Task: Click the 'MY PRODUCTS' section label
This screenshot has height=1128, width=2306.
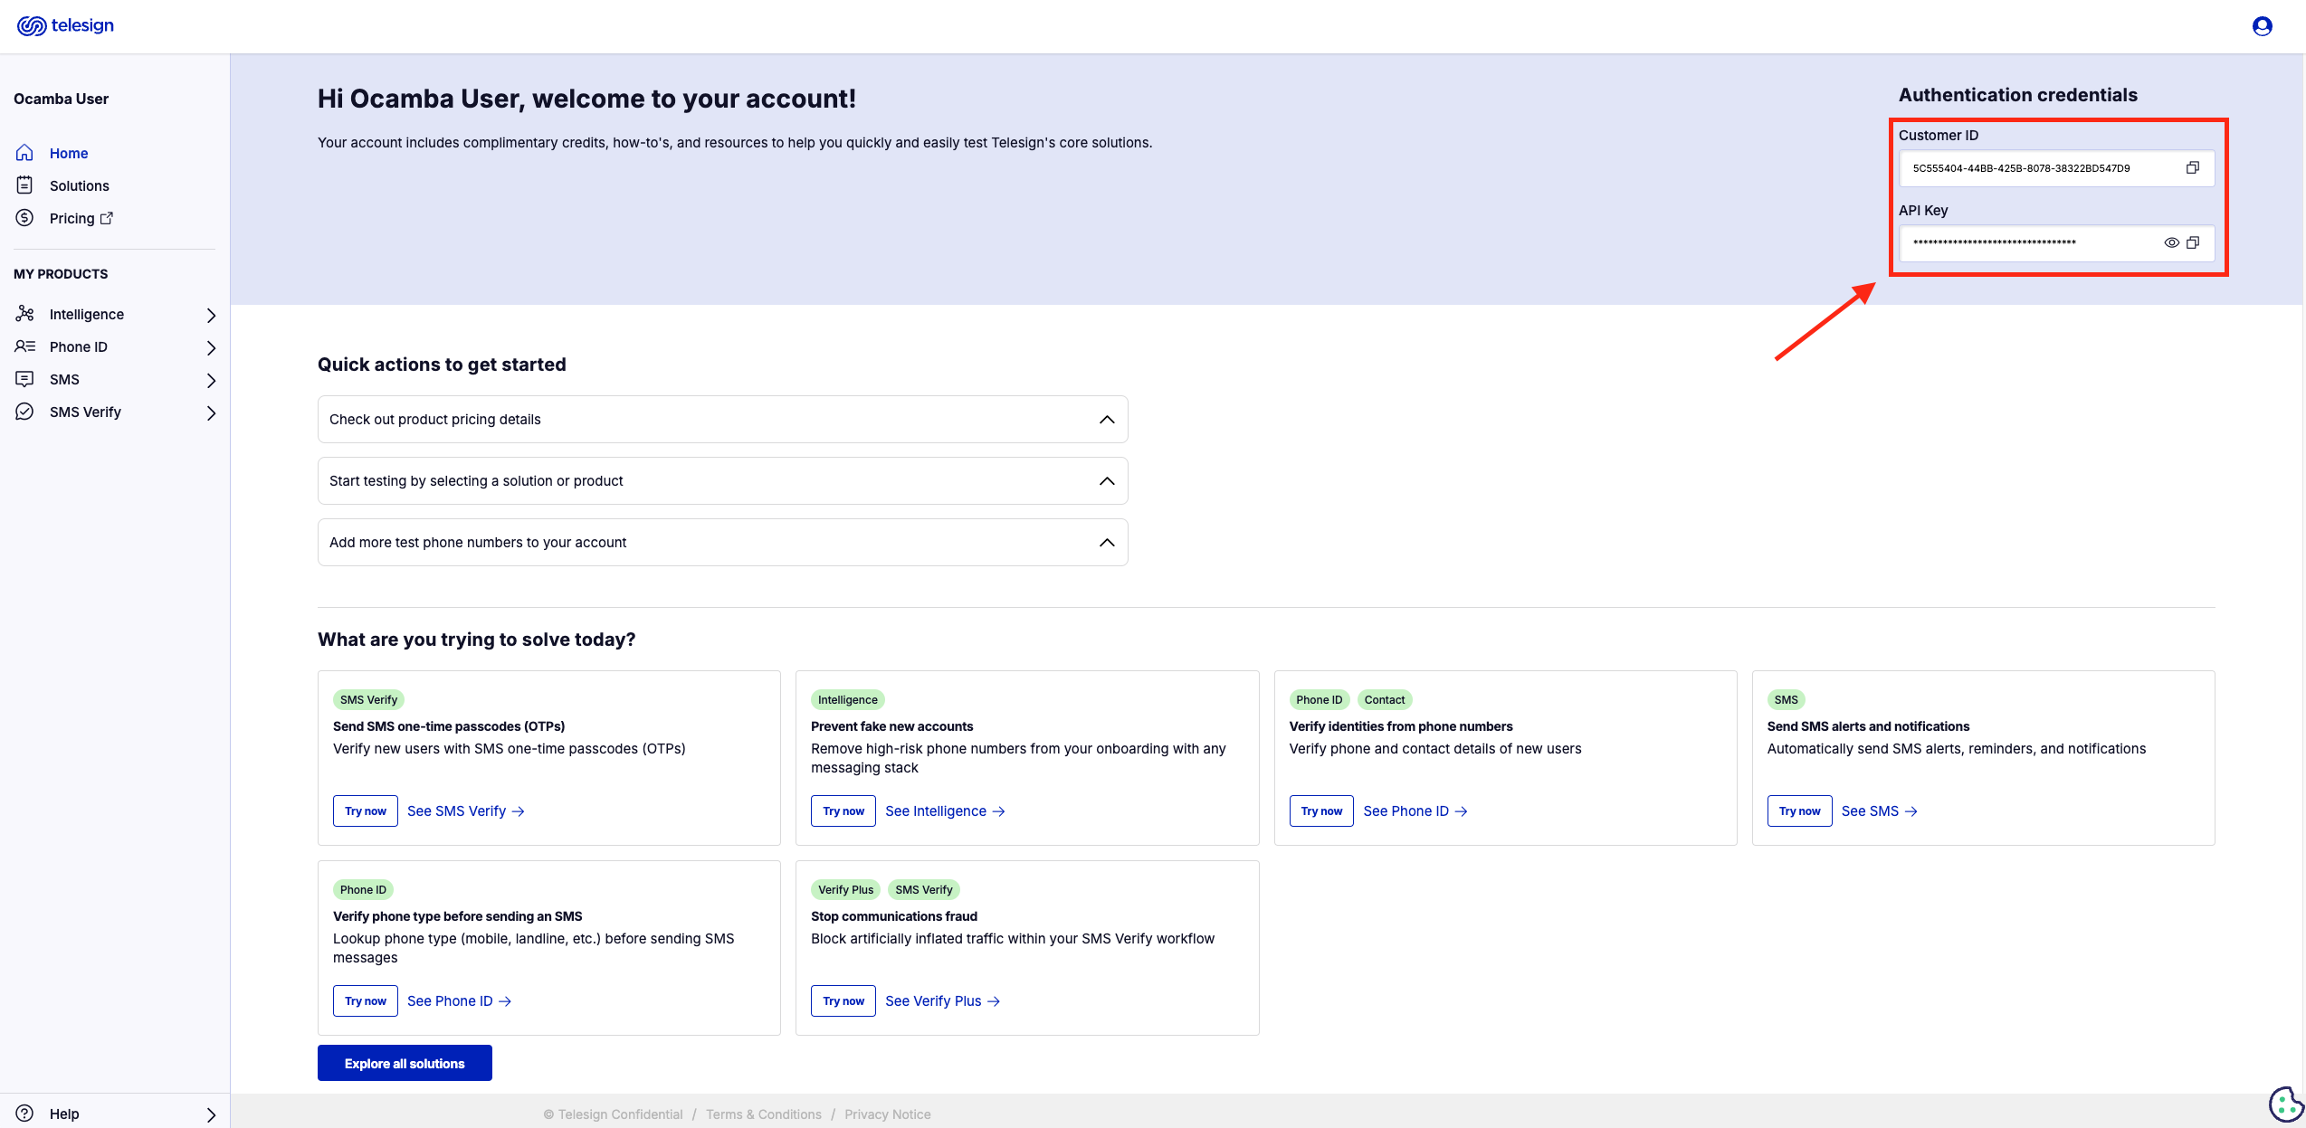Action: pos(61,273)
